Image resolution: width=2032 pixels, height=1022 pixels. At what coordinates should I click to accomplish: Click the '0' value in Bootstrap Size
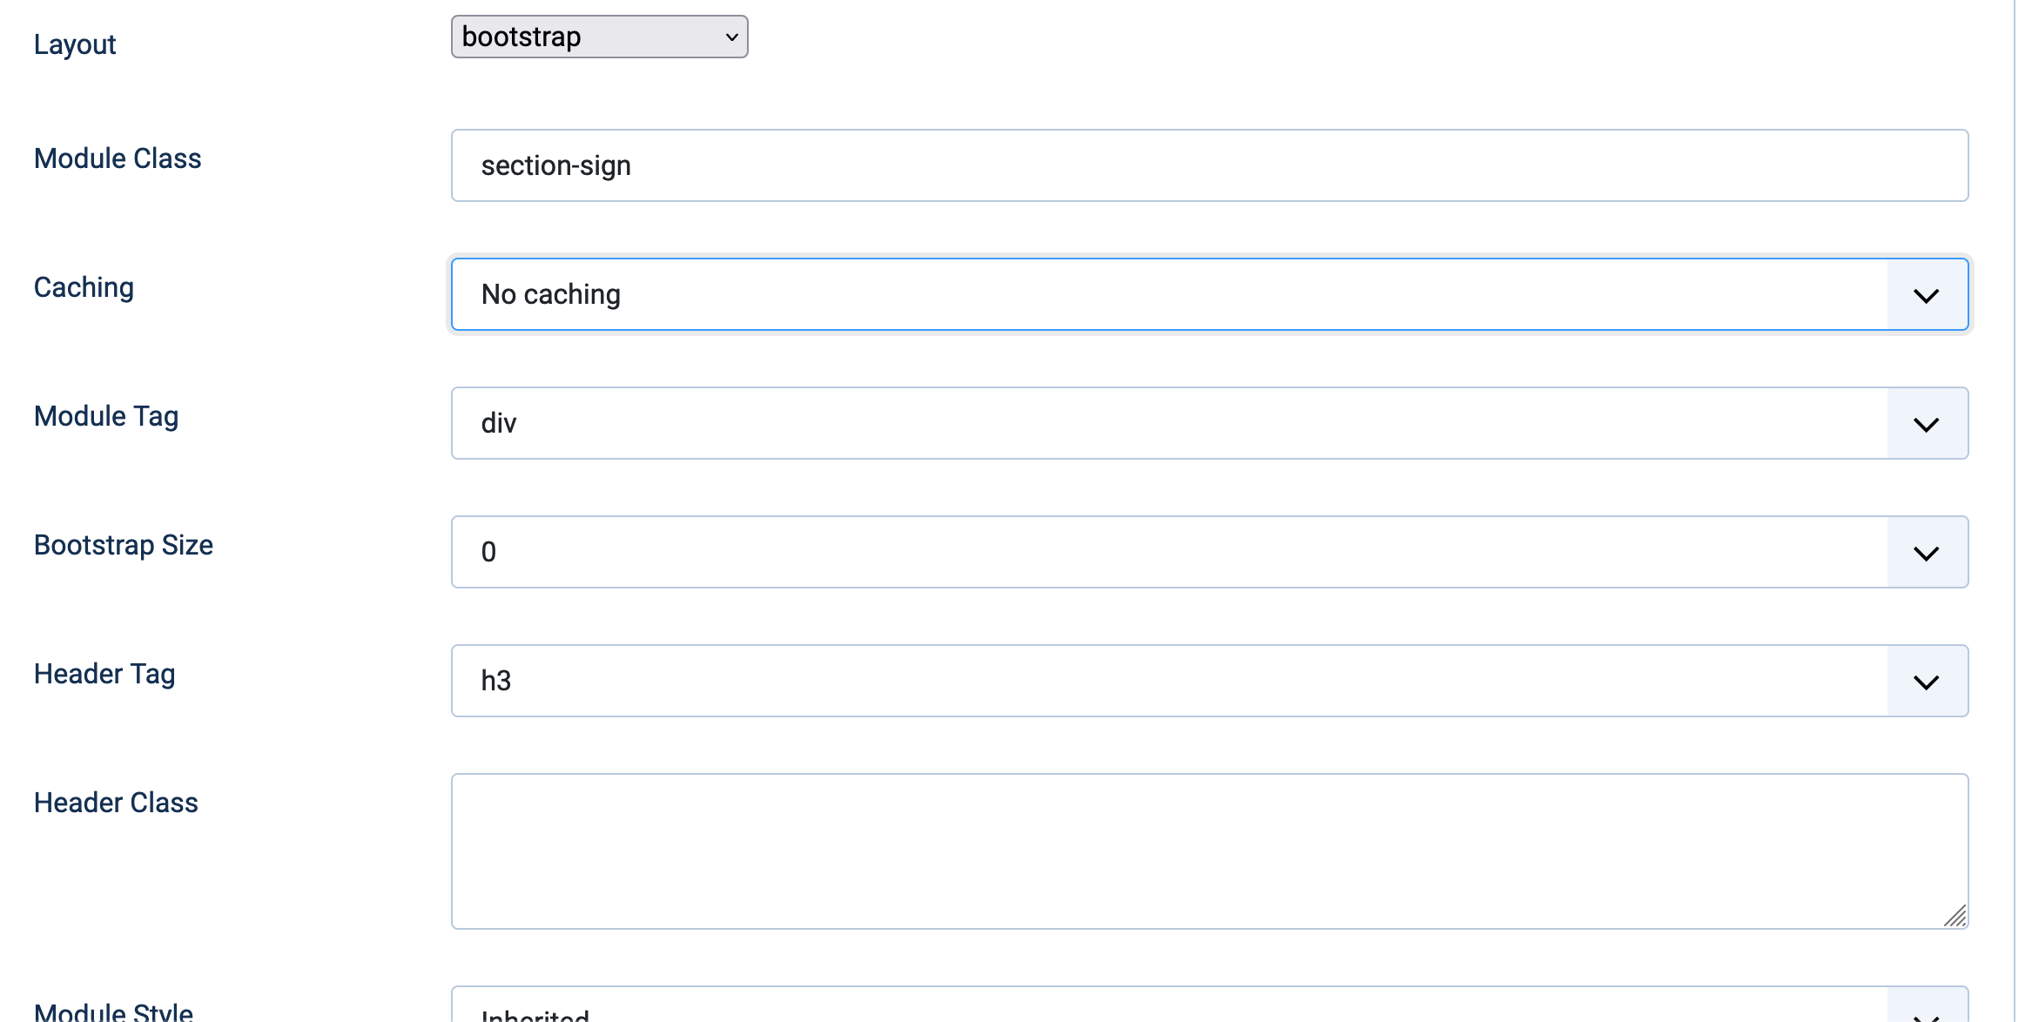coord(488,553)
